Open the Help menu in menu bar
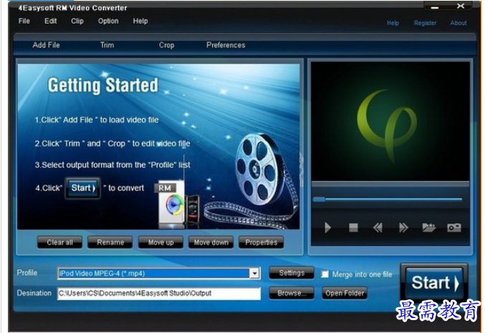Screen dimensions: 485x333 141,21
